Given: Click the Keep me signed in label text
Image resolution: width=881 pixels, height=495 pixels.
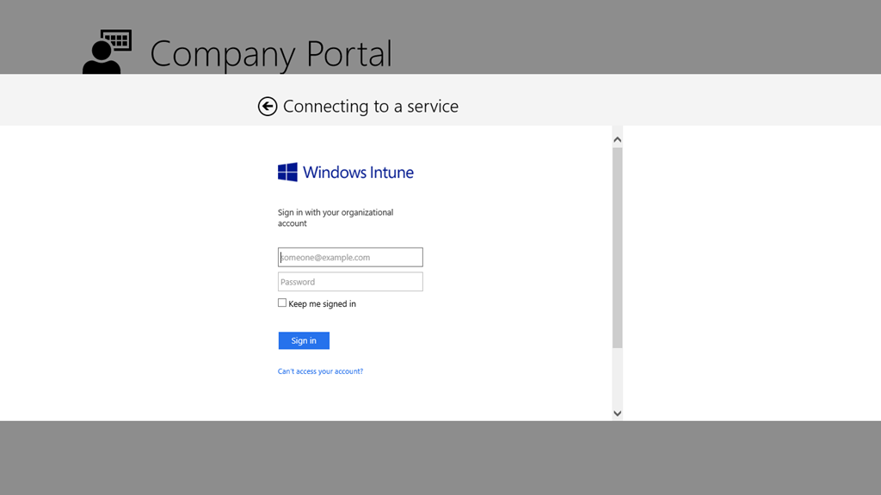Looking at the screenshot, I should tap(322, 304).
